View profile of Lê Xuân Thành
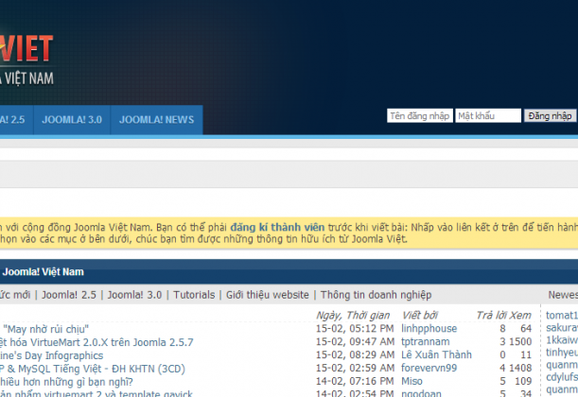 (436, 355)
